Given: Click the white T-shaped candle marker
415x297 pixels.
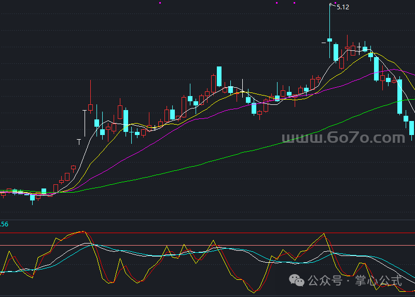Looking at the screenshot, I should point(79,141).
